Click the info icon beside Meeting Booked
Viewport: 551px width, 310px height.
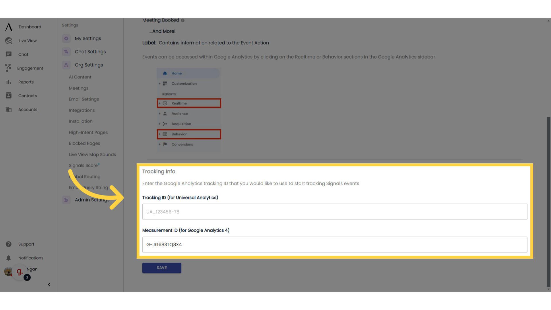click(x=183, y=20)
